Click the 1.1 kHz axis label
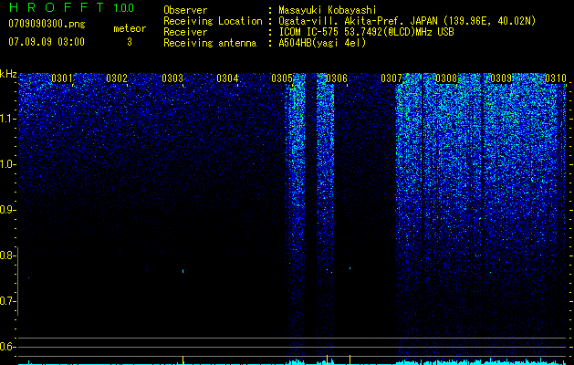Screen dimensions: 574x365 click(x=7, y=119)
